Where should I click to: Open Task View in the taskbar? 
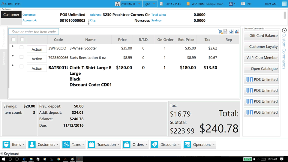[x=17, y=159]
